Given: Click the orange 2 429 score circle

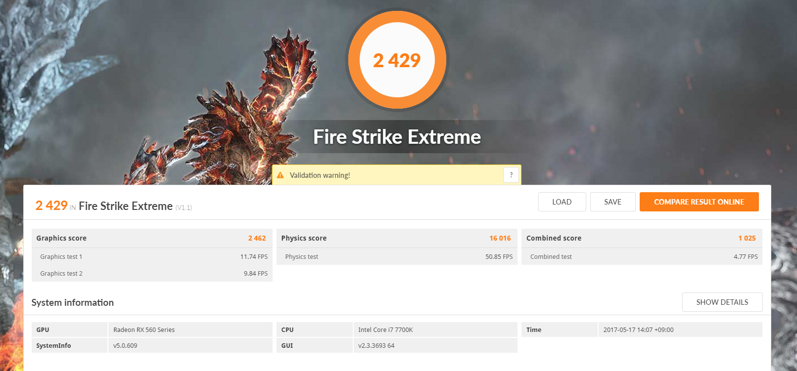Looking at the screenshot, I should [397, 60].
